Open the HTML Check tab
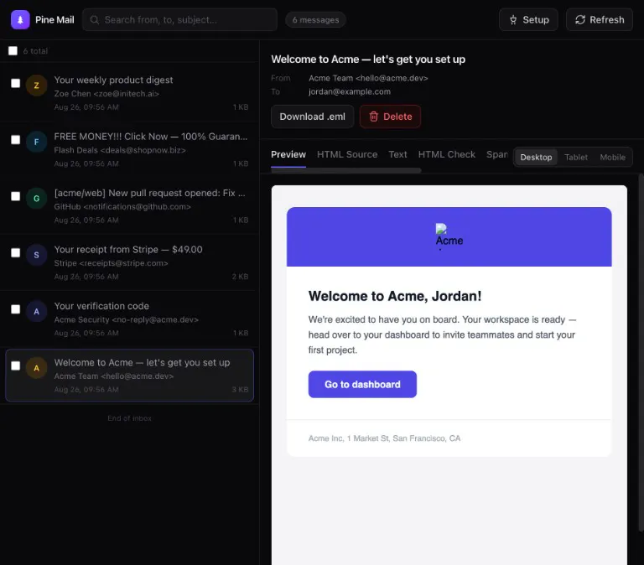The height and width of the screenshot is (565, 644). coord(446,154)
